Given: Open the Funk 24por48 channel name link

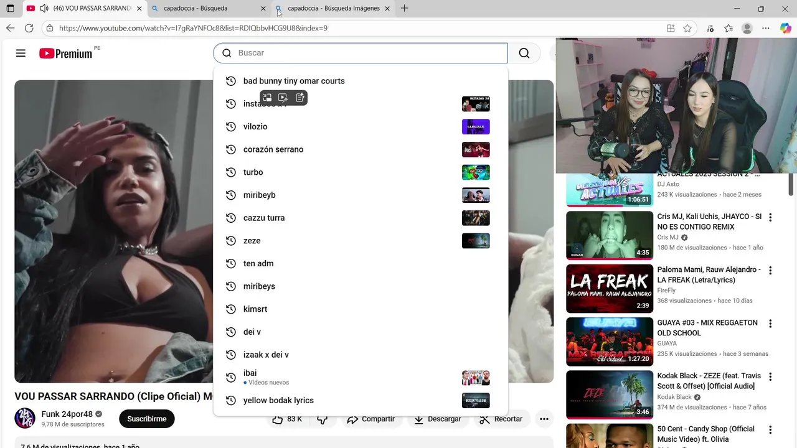Looking at the screenshot, I should (67, 414).
